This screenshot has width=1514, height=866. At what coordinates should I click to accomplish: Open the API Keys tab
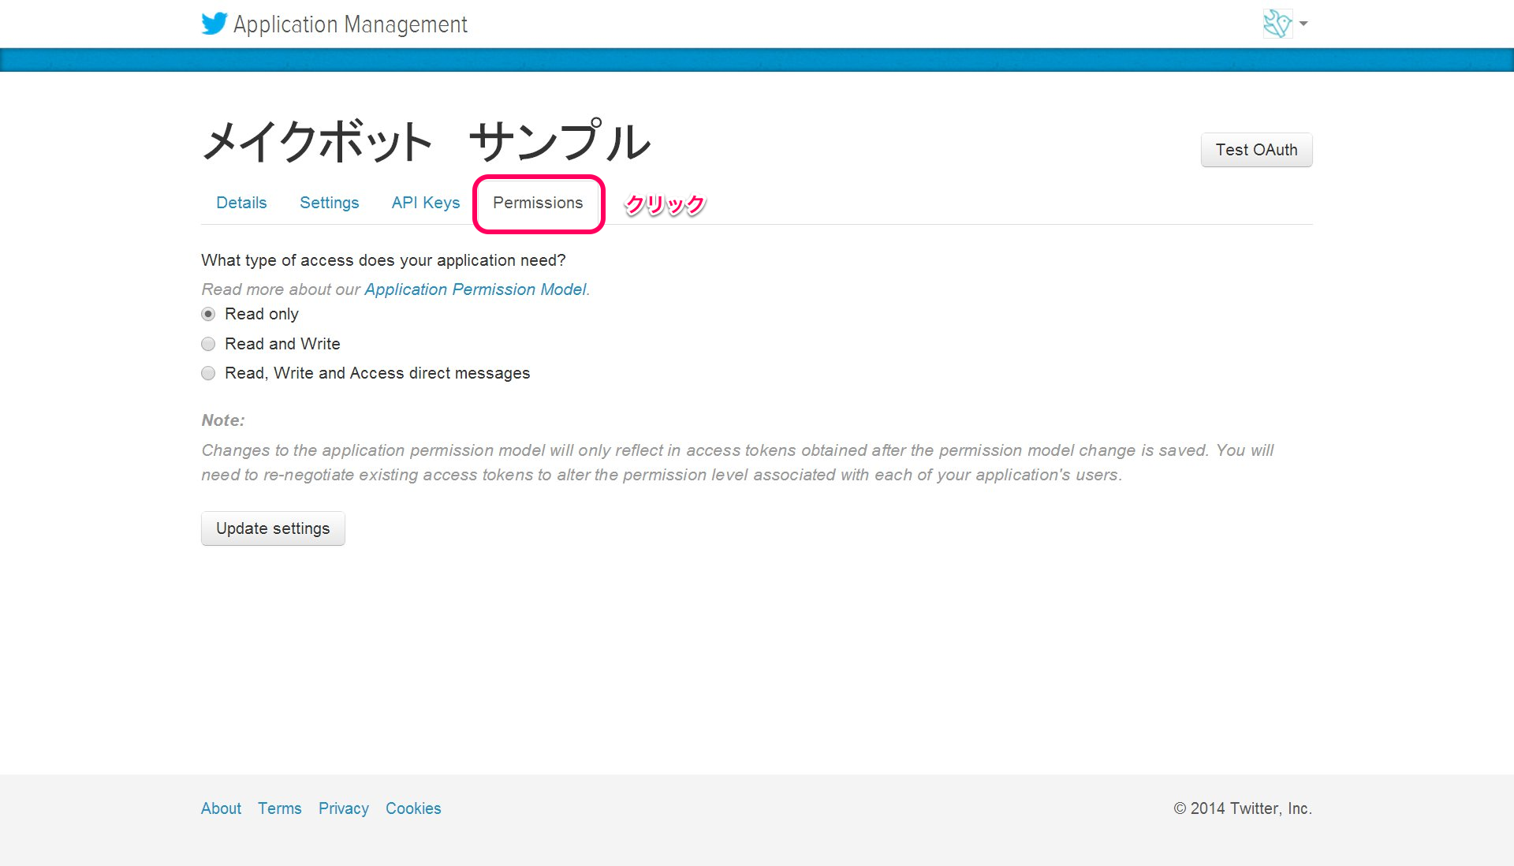(x=426, y=203)
